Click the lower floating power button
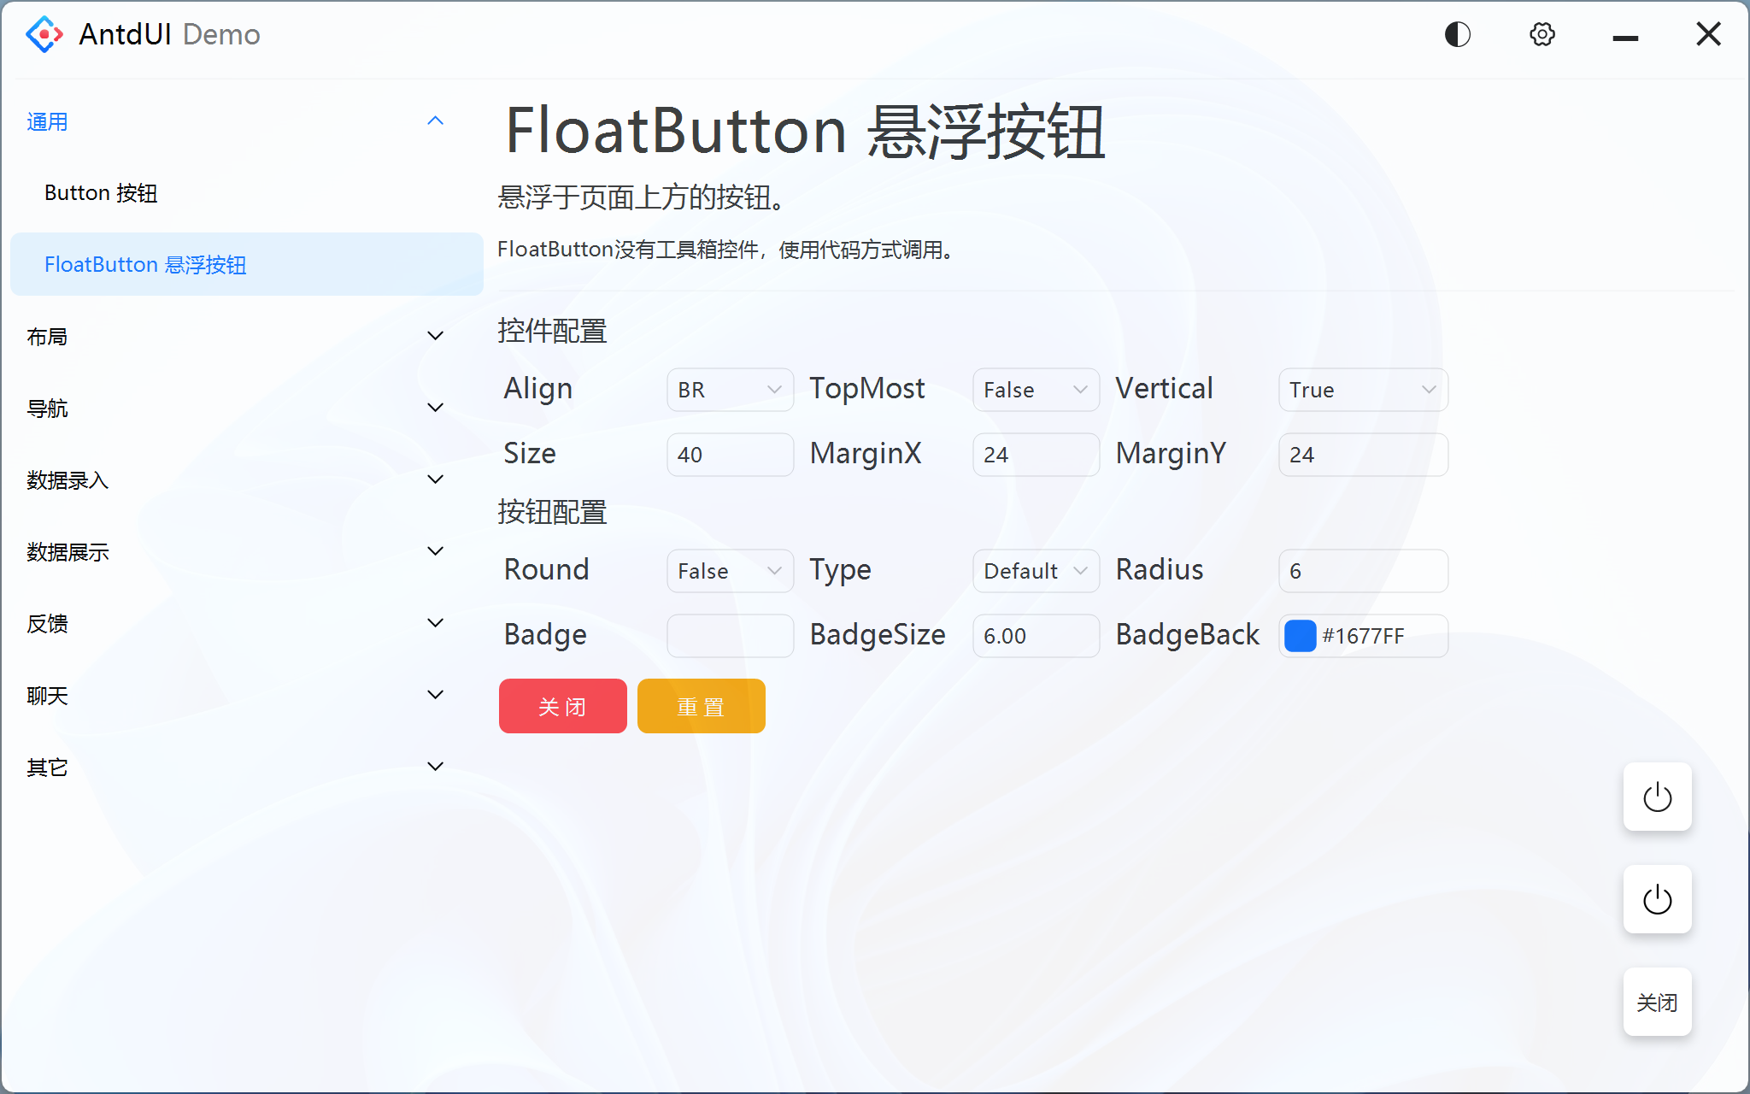This screenshot has height=1094, width=1750. [x=1657, y=900]
